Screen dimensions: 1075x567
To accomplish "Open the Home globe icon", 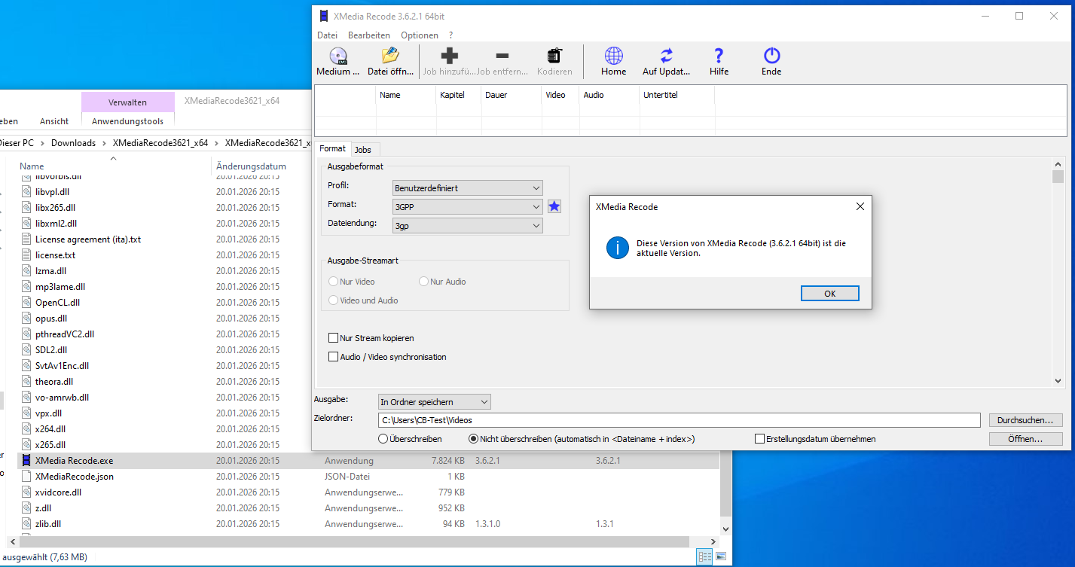I will tap(613, 56).
